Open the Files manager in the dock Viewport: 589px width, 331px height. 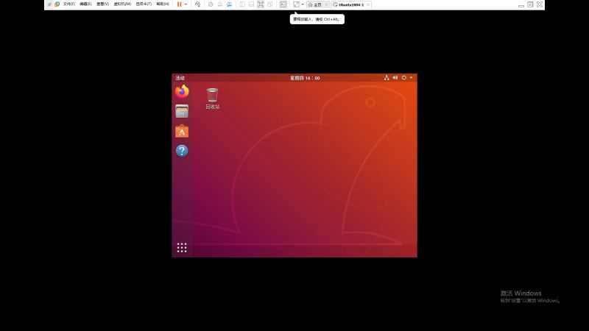[182, 111]
